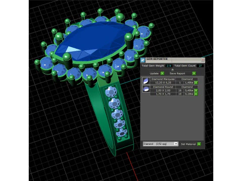Click the green Save Report arrow button

[x=194, y=73]
